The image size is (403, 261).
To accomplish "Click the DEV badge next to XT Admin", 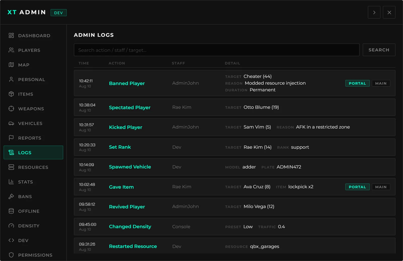I will [58, 13].
